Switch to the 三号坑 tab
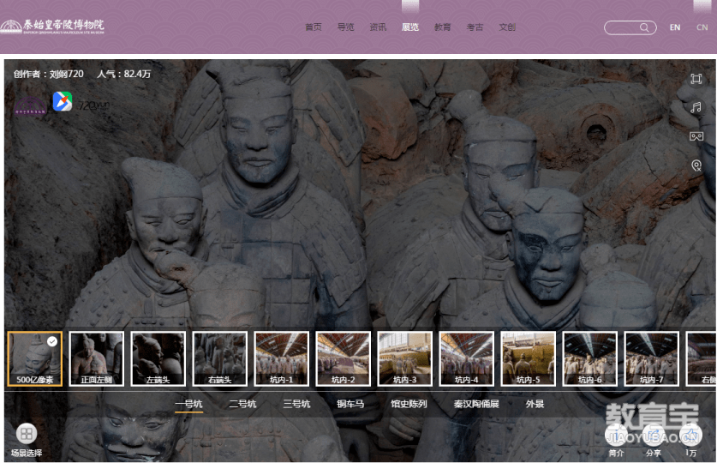The image size is (717, 463). tap(296, 404)
